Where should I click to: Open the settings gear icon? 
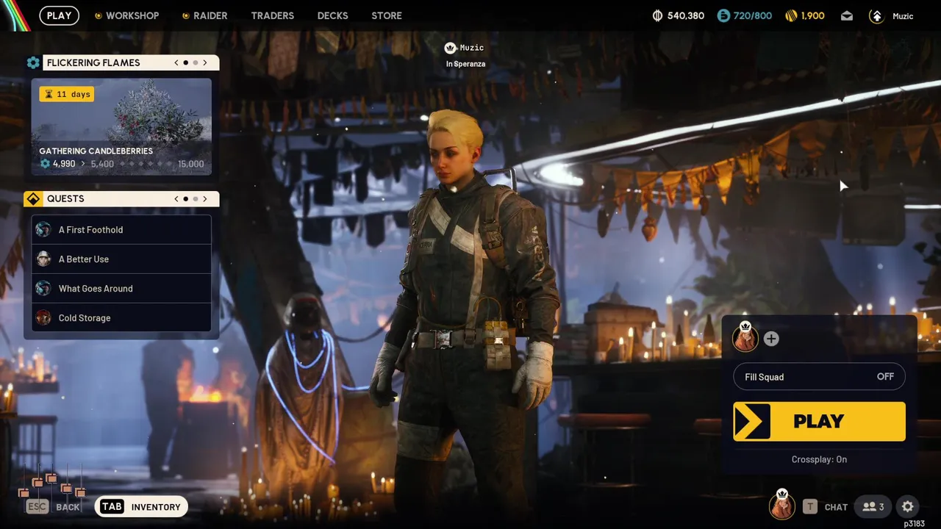point(908,506)
